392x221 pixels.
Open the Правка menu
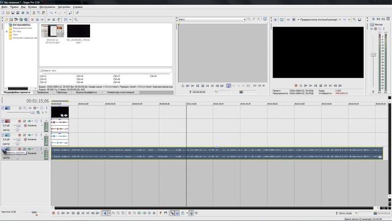[14, 7]
